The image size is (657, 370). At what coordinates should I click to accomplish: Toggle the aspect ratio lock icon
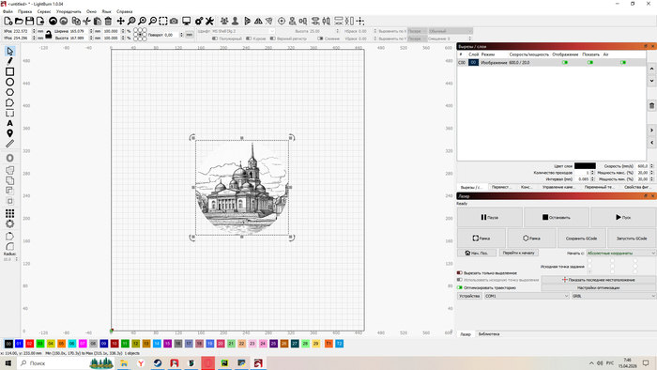[48, 35]
